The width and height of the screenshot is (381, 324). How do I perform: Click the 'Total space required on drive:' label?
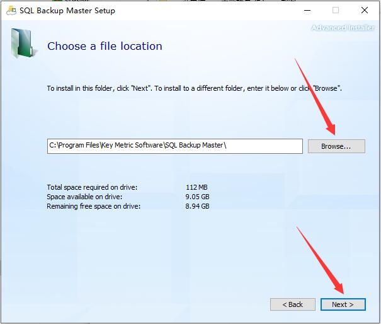[x=92, y=187]
